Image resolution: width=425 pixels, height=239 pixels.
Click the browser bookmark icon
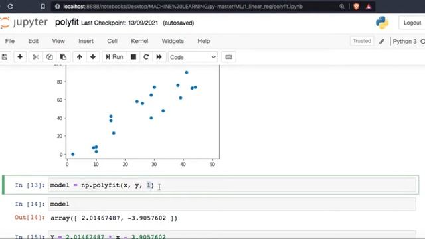coord(42,6)
